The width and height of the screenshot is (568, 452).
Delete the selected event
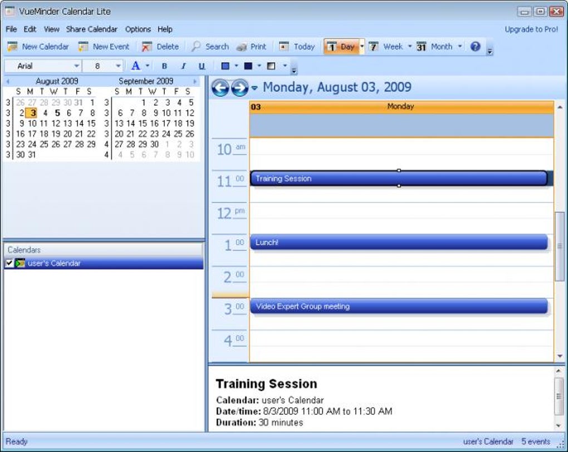[x=160, y=47]
